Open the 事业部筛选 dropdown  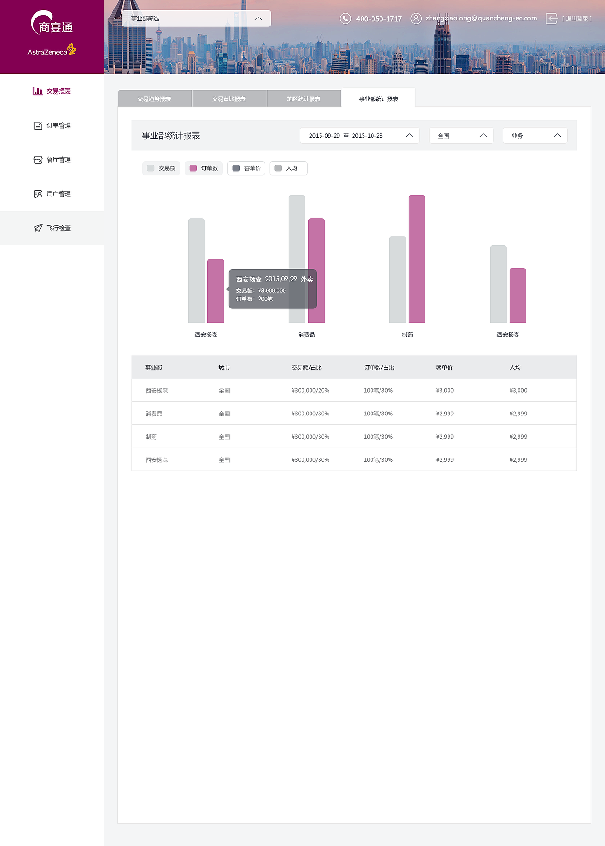[197, 18]
